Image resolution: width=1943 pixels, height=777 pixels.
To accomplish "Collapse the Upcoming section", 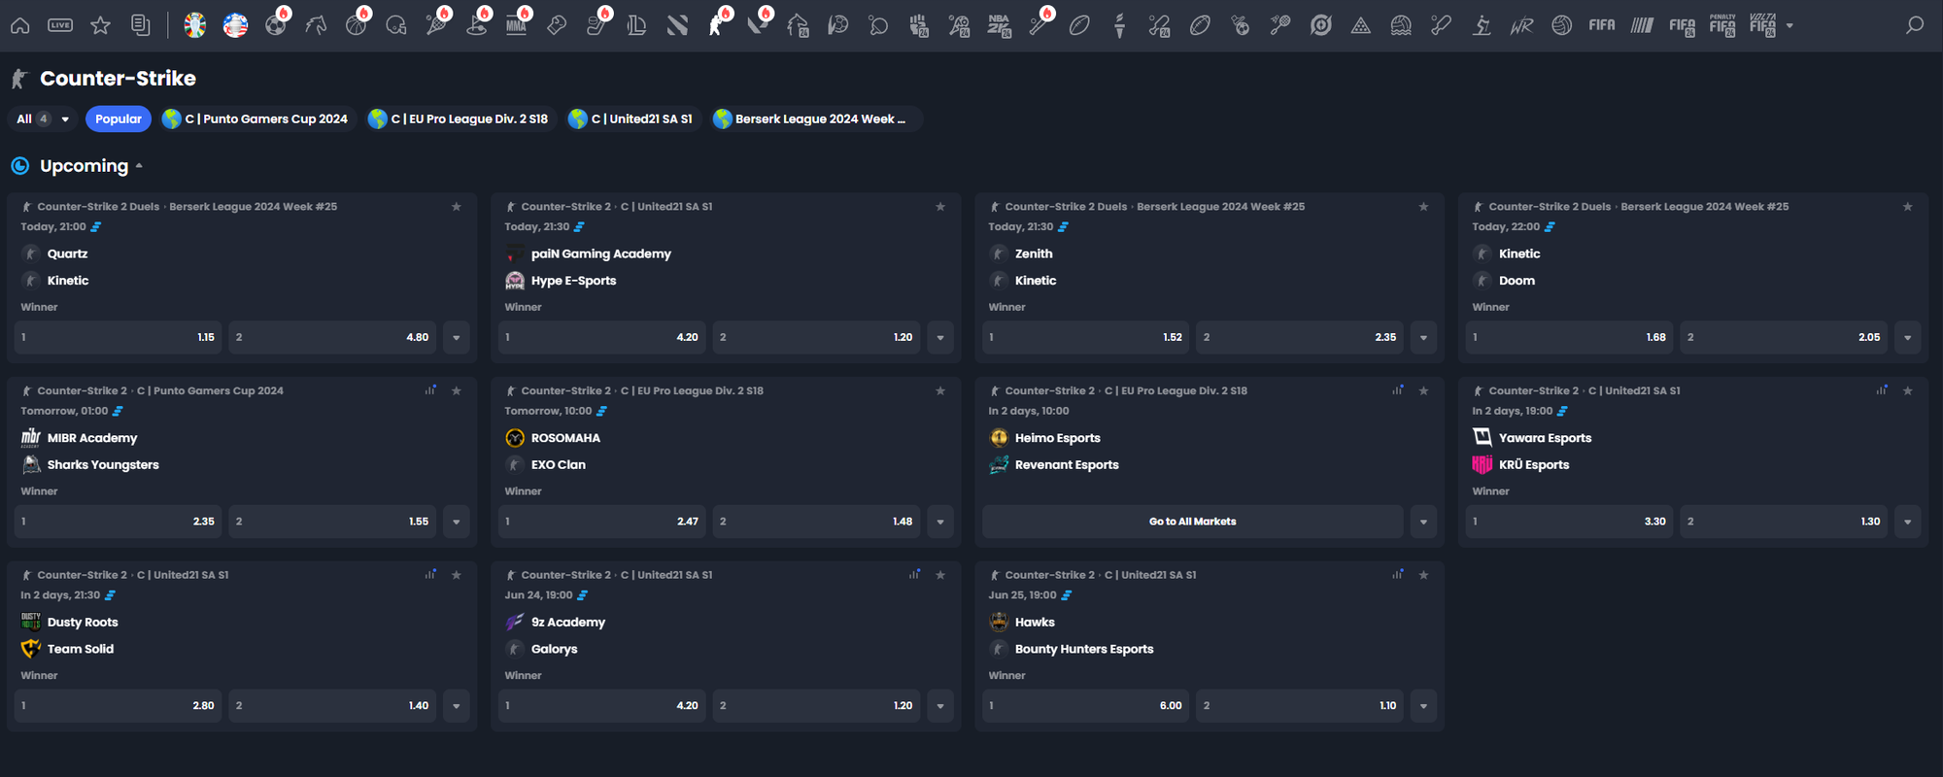I will [139, 166].
